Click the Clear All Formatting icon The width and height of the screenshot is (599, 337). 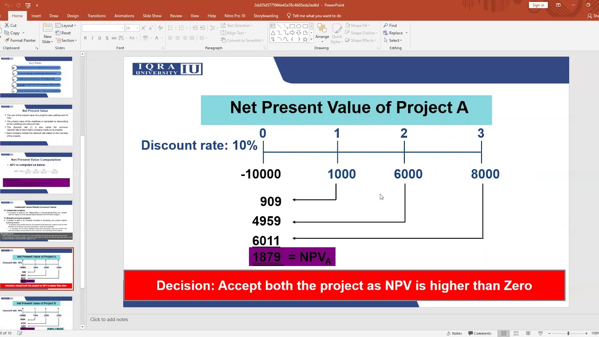click(x=161, y=28)
